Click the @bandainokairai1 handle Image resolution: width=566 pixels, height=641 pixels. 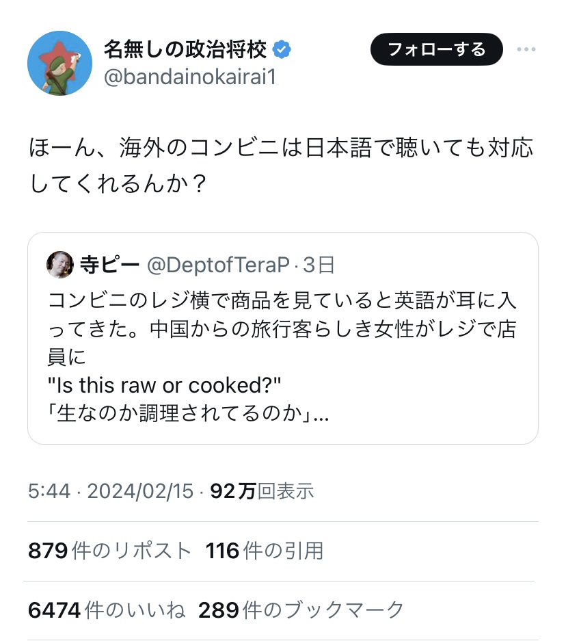189,77
